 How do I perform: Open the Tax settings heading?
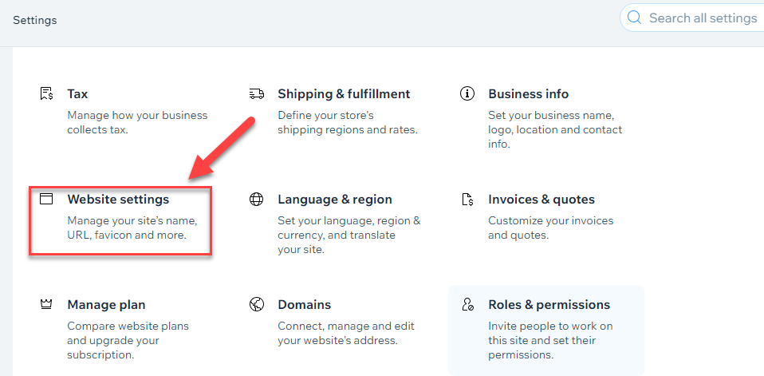tap(77, 93)
